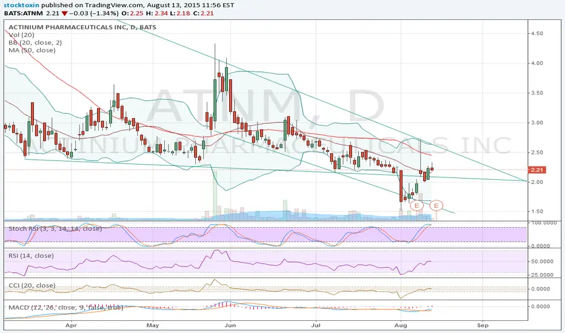The image size is (565, 333).
Task: Click the earlier earnings E marker
Action: pyautogui.click(x=417, y=206)
